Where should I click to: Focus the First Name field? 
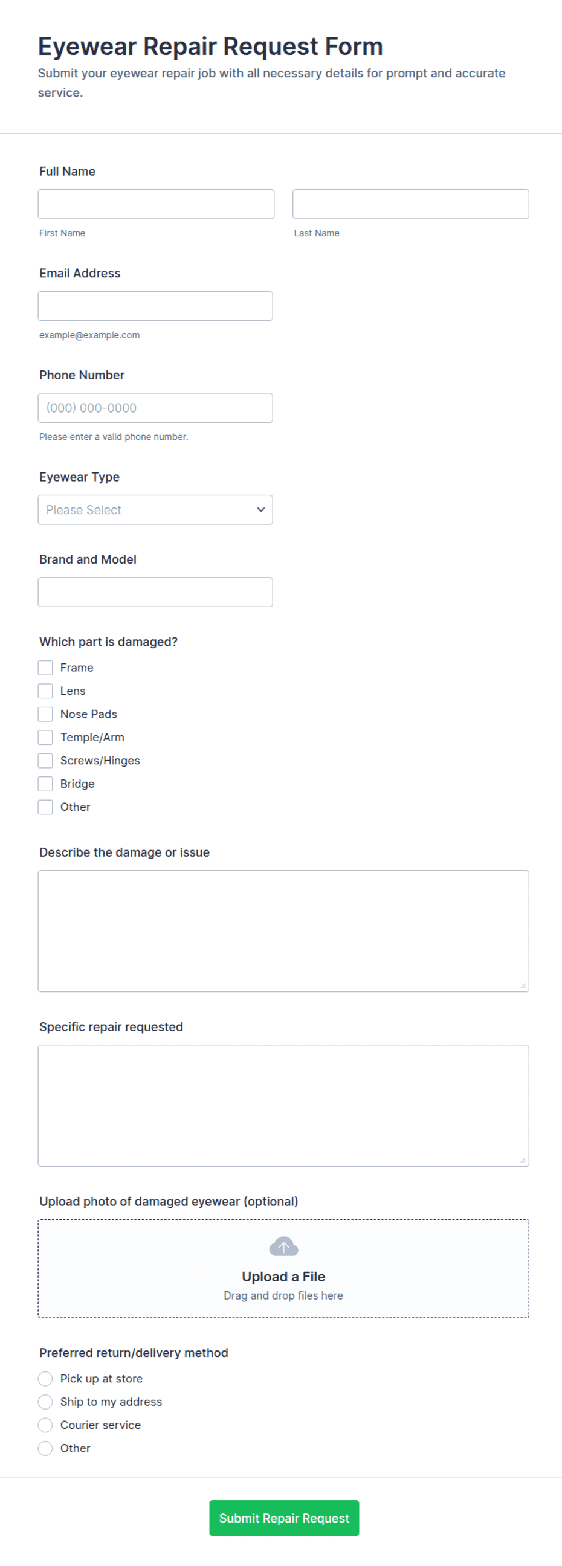[x=156, y=204]
